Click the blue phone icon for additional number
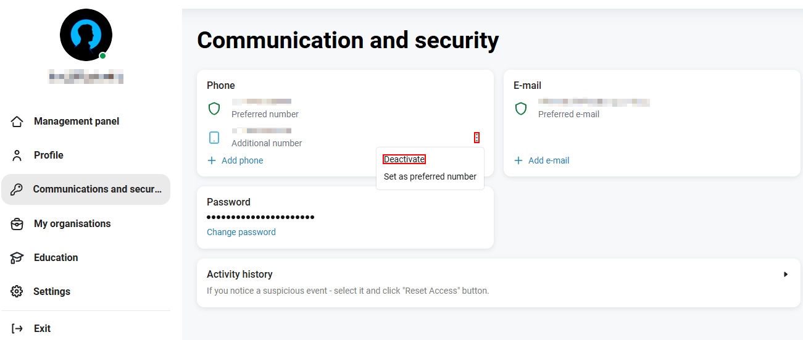This screenshot has width=803, height=340. pos(214,138)
